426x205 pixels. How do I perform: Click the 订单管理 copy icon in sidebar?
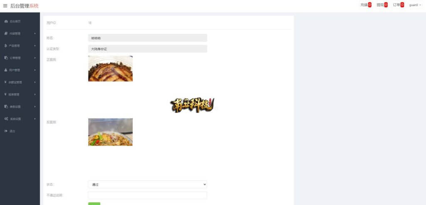[x=6, y=58]
